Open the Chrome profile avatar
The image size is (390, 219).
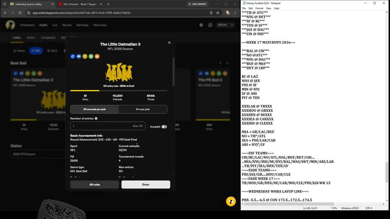coord(228,13)
